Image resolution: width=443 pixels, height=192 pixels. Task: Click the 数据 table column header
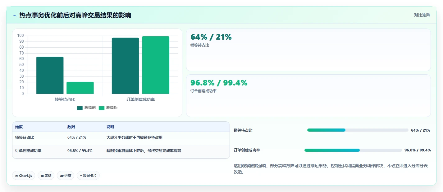pos(71,127)
